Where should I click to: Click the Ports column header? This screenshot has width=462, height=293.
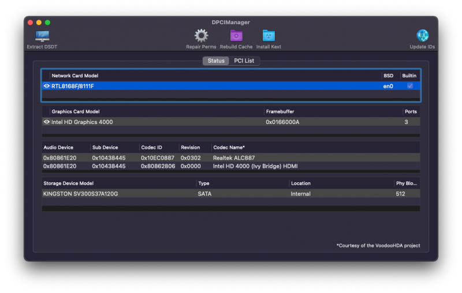[x=411, y=111]
